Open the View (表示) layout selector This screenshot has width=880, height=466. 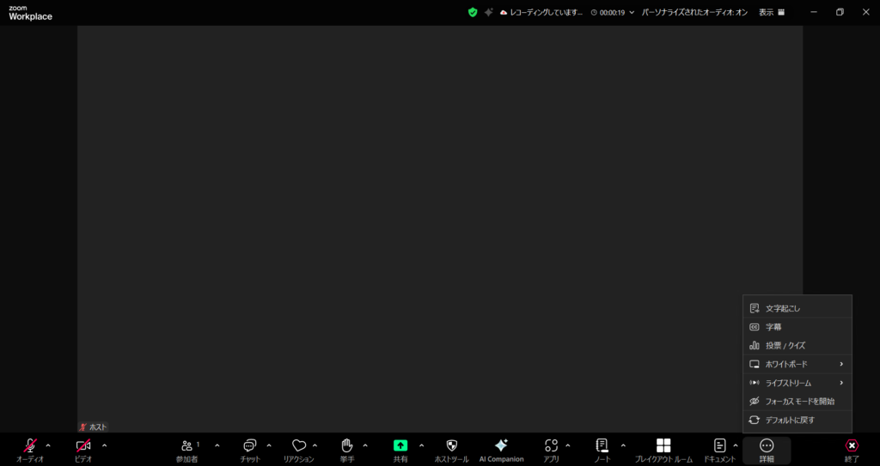tap(772, 13)
